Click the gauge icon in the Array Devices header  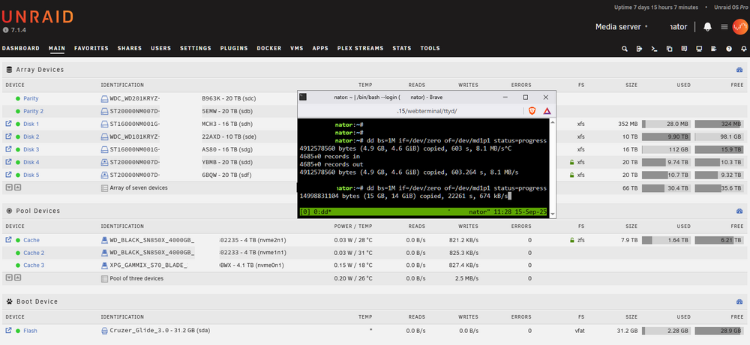[x=739, y=70]
